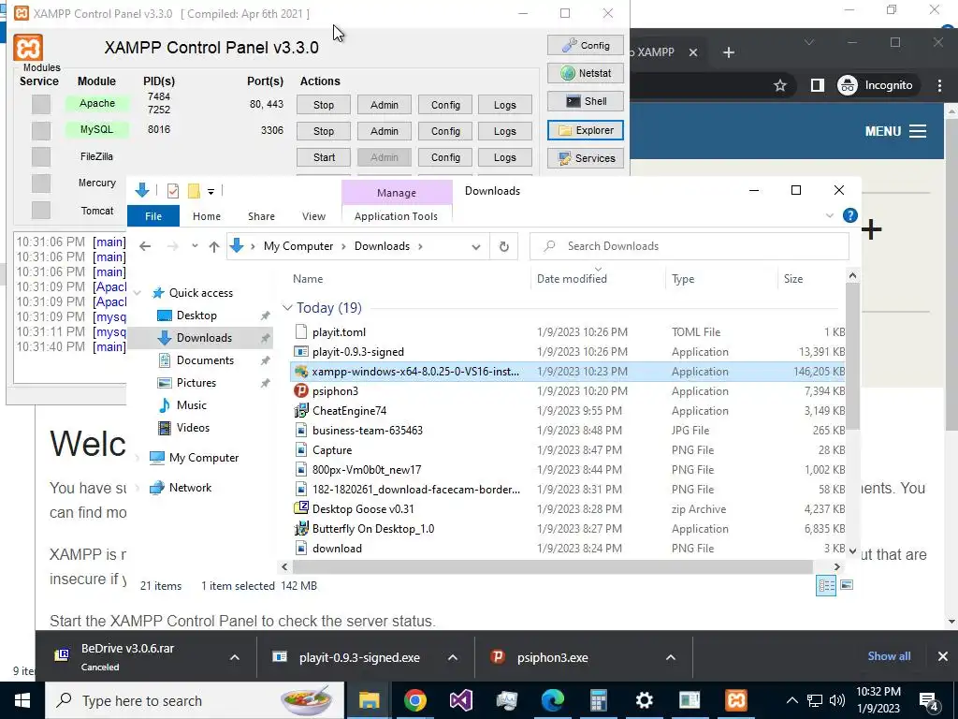This screenshot has height=719, width=958.
Task: Sort by Date modified column
Action: [572, 279]
